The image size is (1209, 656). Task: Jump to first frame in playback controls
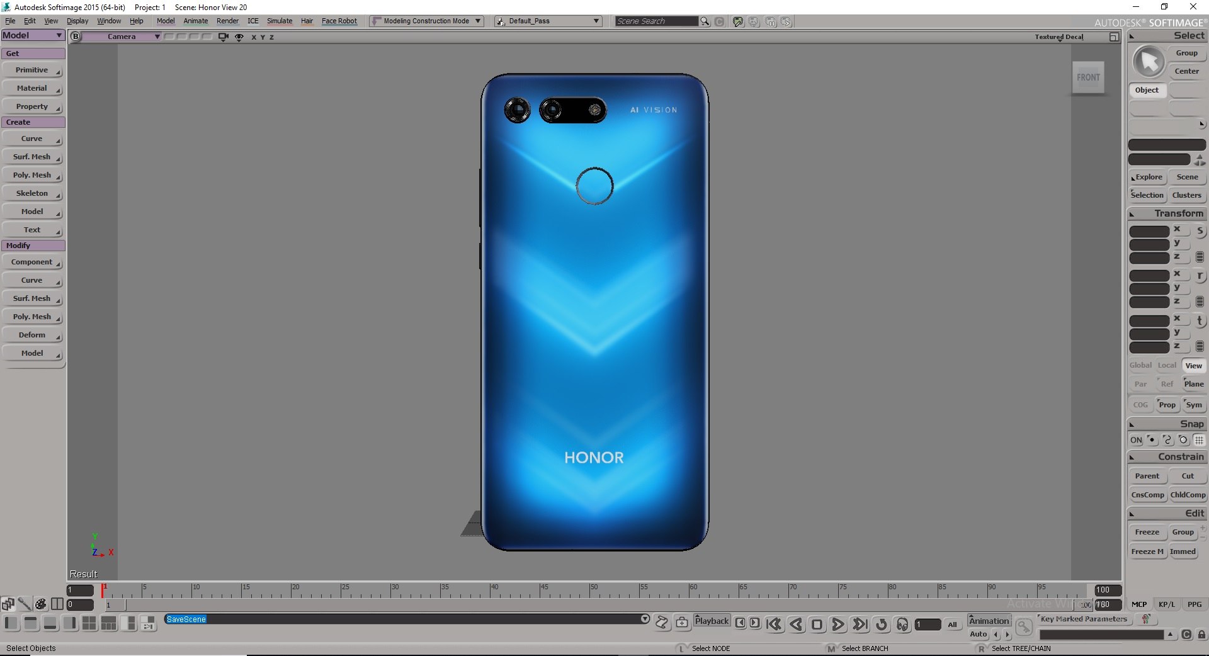[775, 624]
